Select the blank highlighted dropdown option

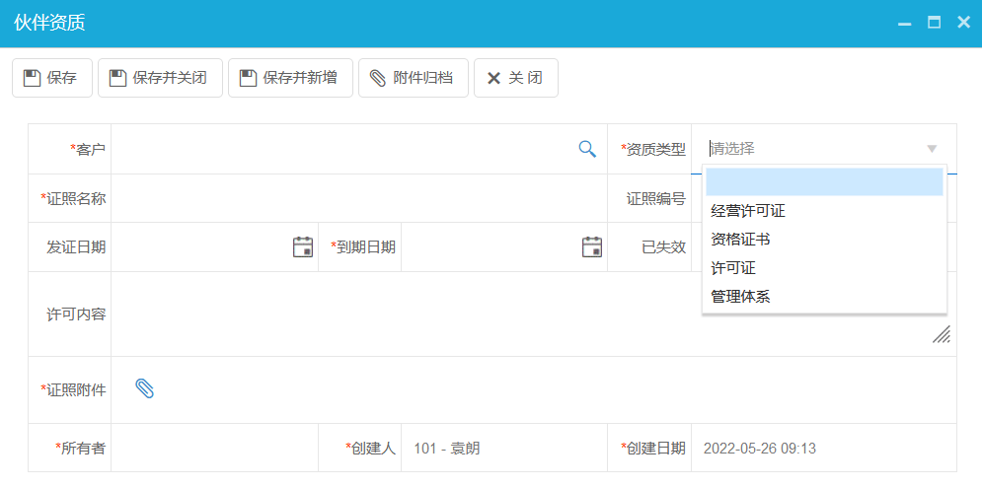pos(824,182)
